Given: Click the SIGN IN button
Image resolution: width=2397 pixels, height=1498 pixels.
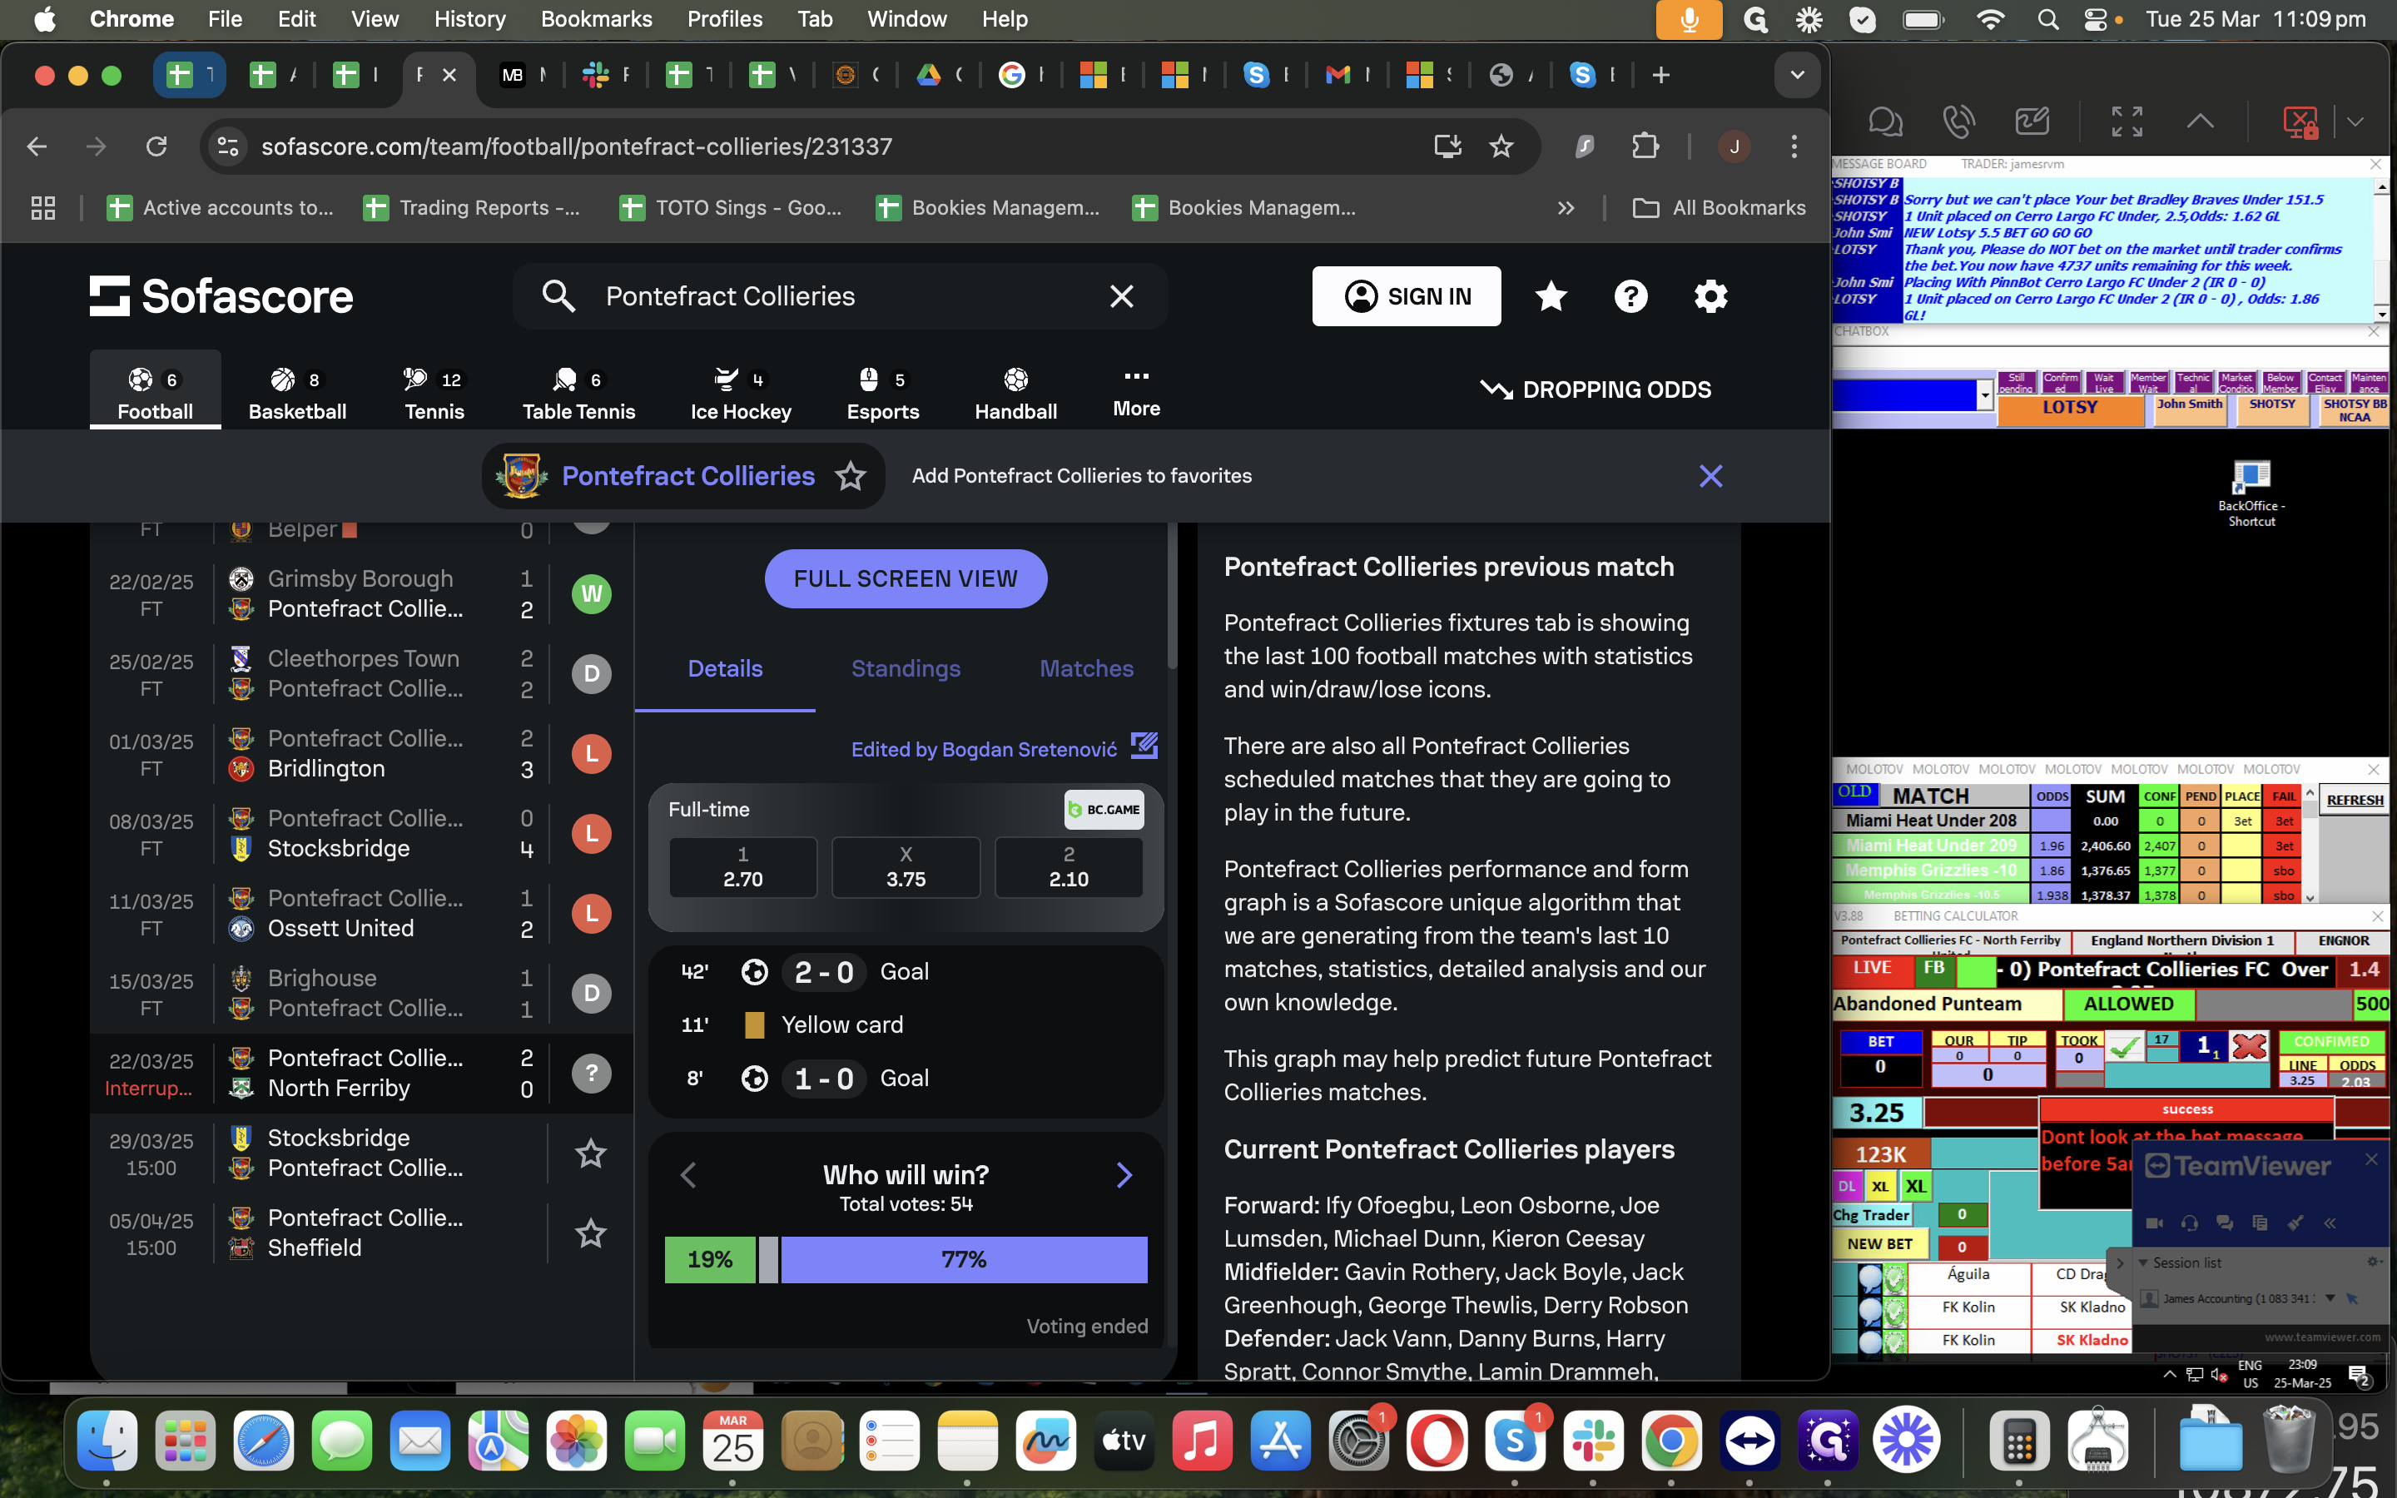Looking at the screenshot, I should pyautogui.click(x=1406, y=296).
